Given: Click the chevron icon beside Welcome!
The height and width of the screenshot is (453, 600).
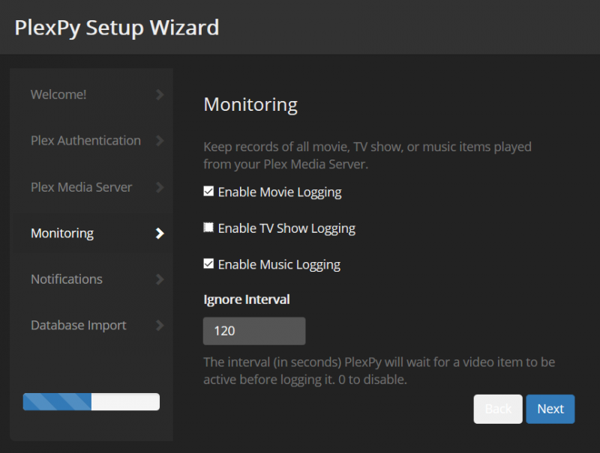Looking at the screenshot, I should (159, 95).
